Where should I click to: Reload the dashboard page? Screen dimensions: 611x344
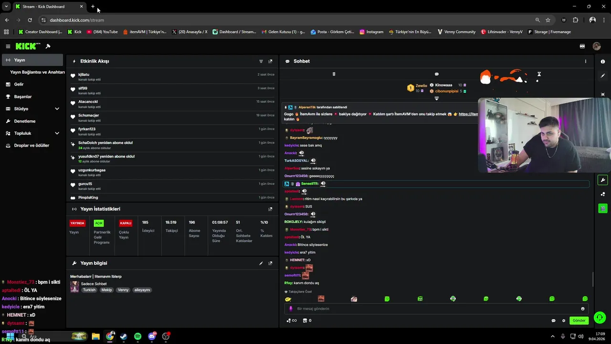30,20
